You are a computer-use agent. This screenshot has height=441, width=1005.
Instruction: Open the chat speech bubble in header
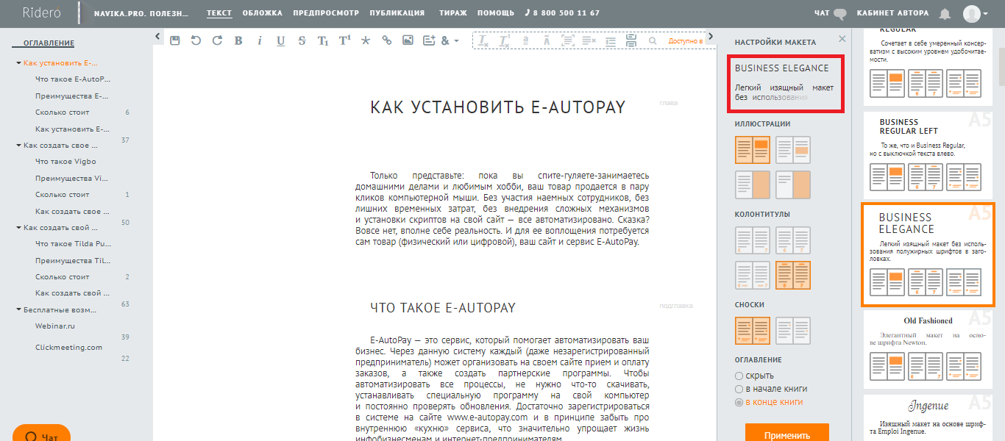coord(840,13)
